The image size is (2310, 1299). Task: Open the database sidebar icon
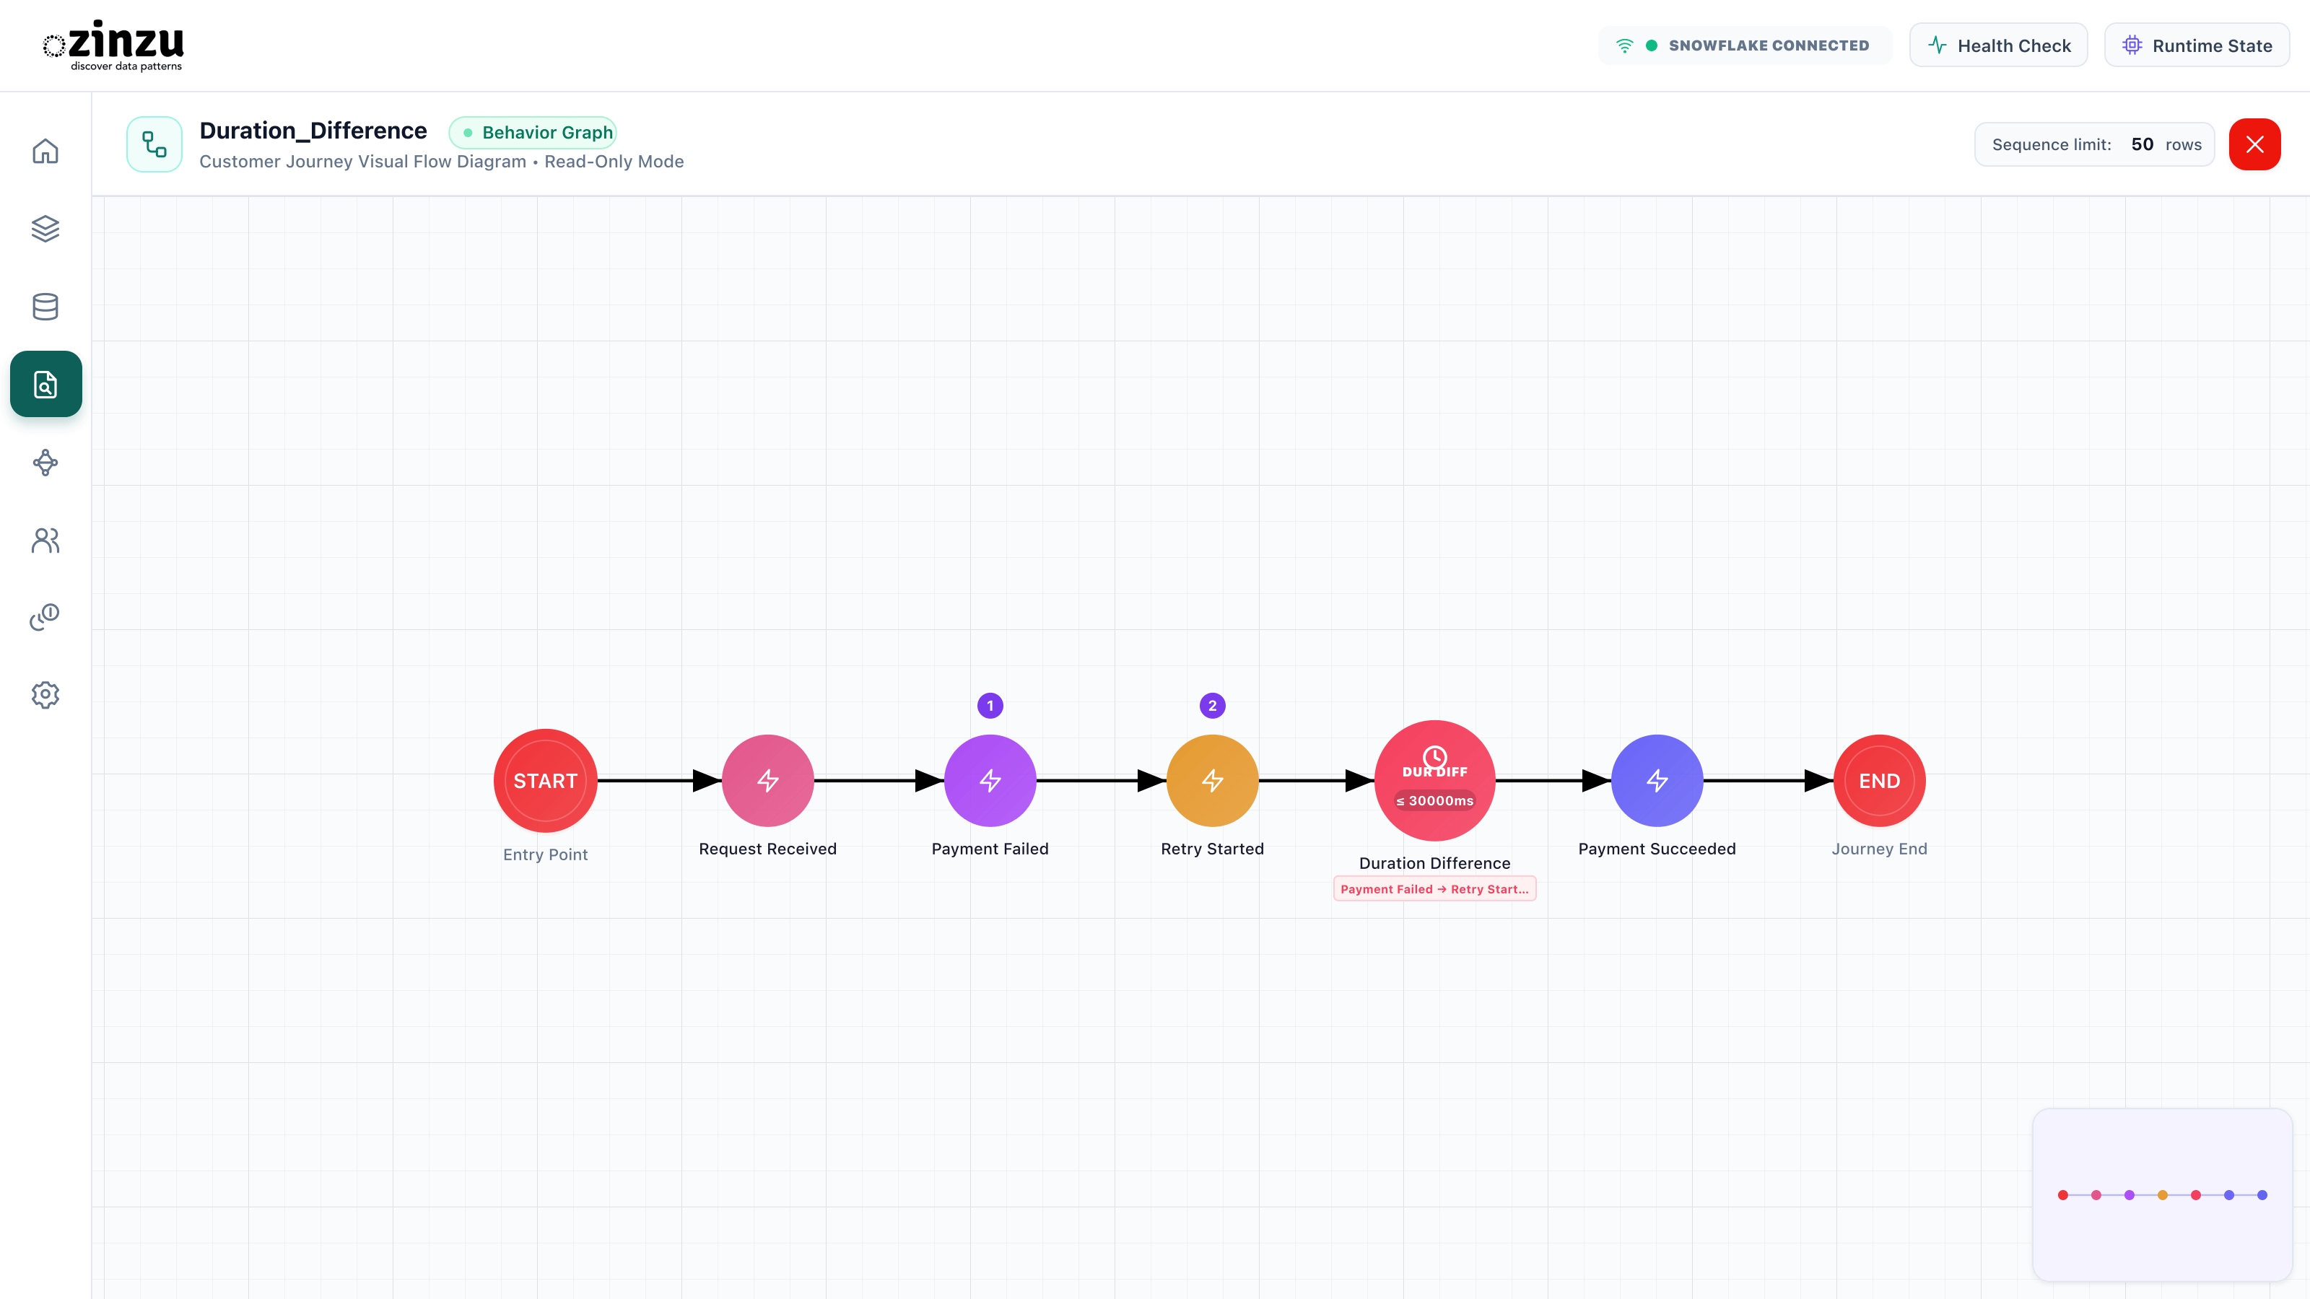(45, 307)
